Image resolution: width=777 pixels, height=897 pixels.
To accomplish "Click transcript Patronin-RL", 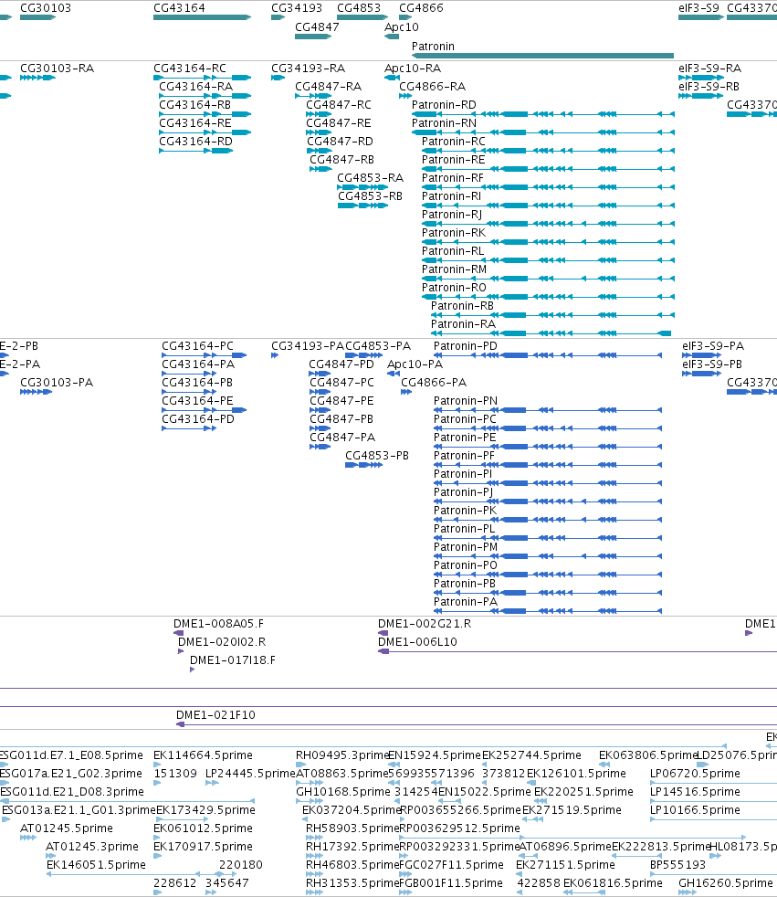I will pyautogui.click(x=453, y=251).
